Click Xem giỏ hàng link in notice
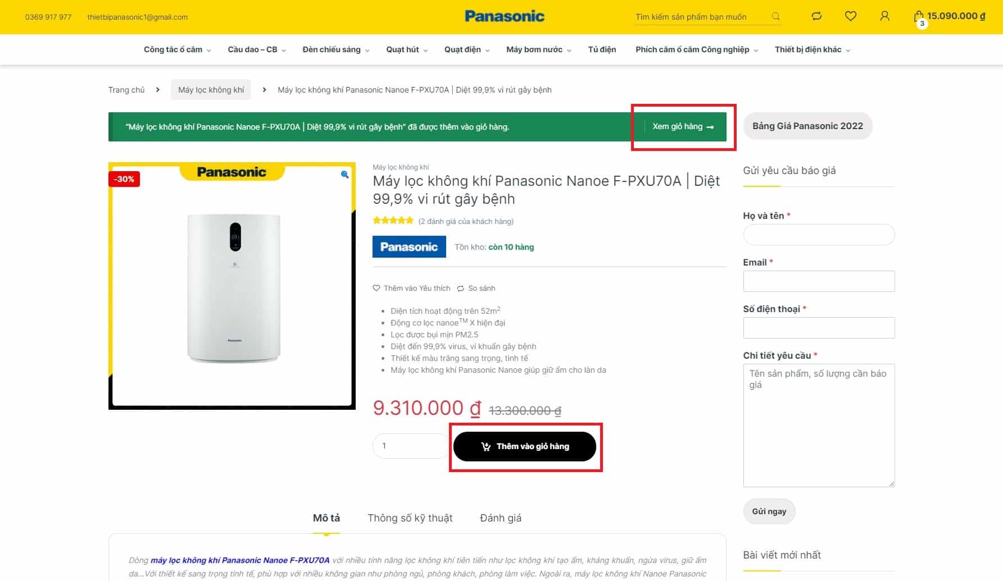 click(683, 127)
